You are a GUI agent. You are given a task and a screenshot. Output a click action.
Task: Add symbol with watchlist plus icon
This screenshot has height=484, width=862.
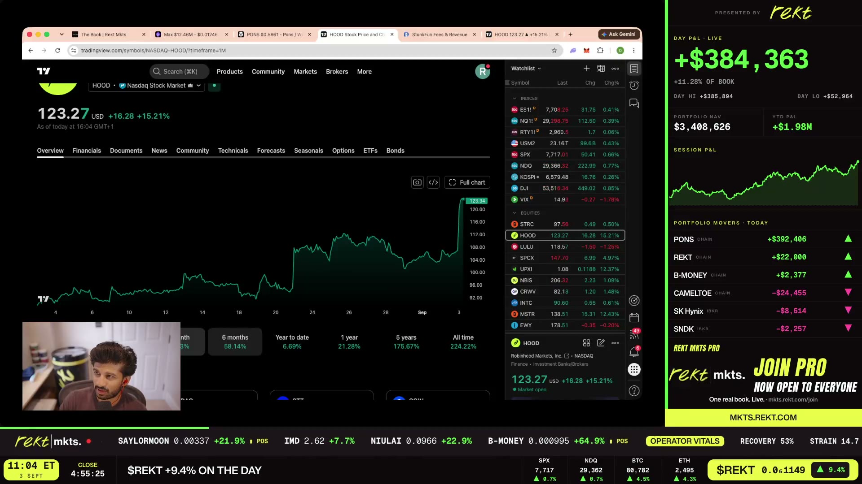click(x=586, y=69)
